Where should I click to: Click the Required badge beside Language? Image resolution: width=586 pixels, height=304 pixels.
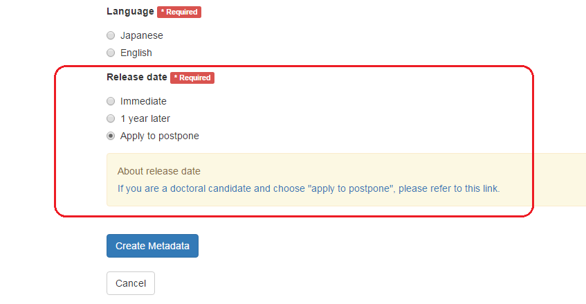pos(179,12)
